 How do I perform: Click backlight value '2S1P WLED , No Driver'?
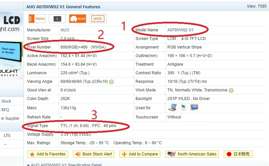188,99
